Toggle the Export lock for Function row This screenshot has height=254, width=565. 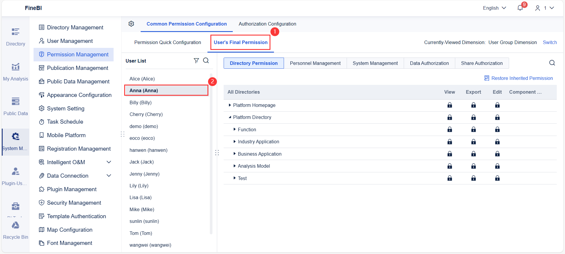click(x=473, y=129)
